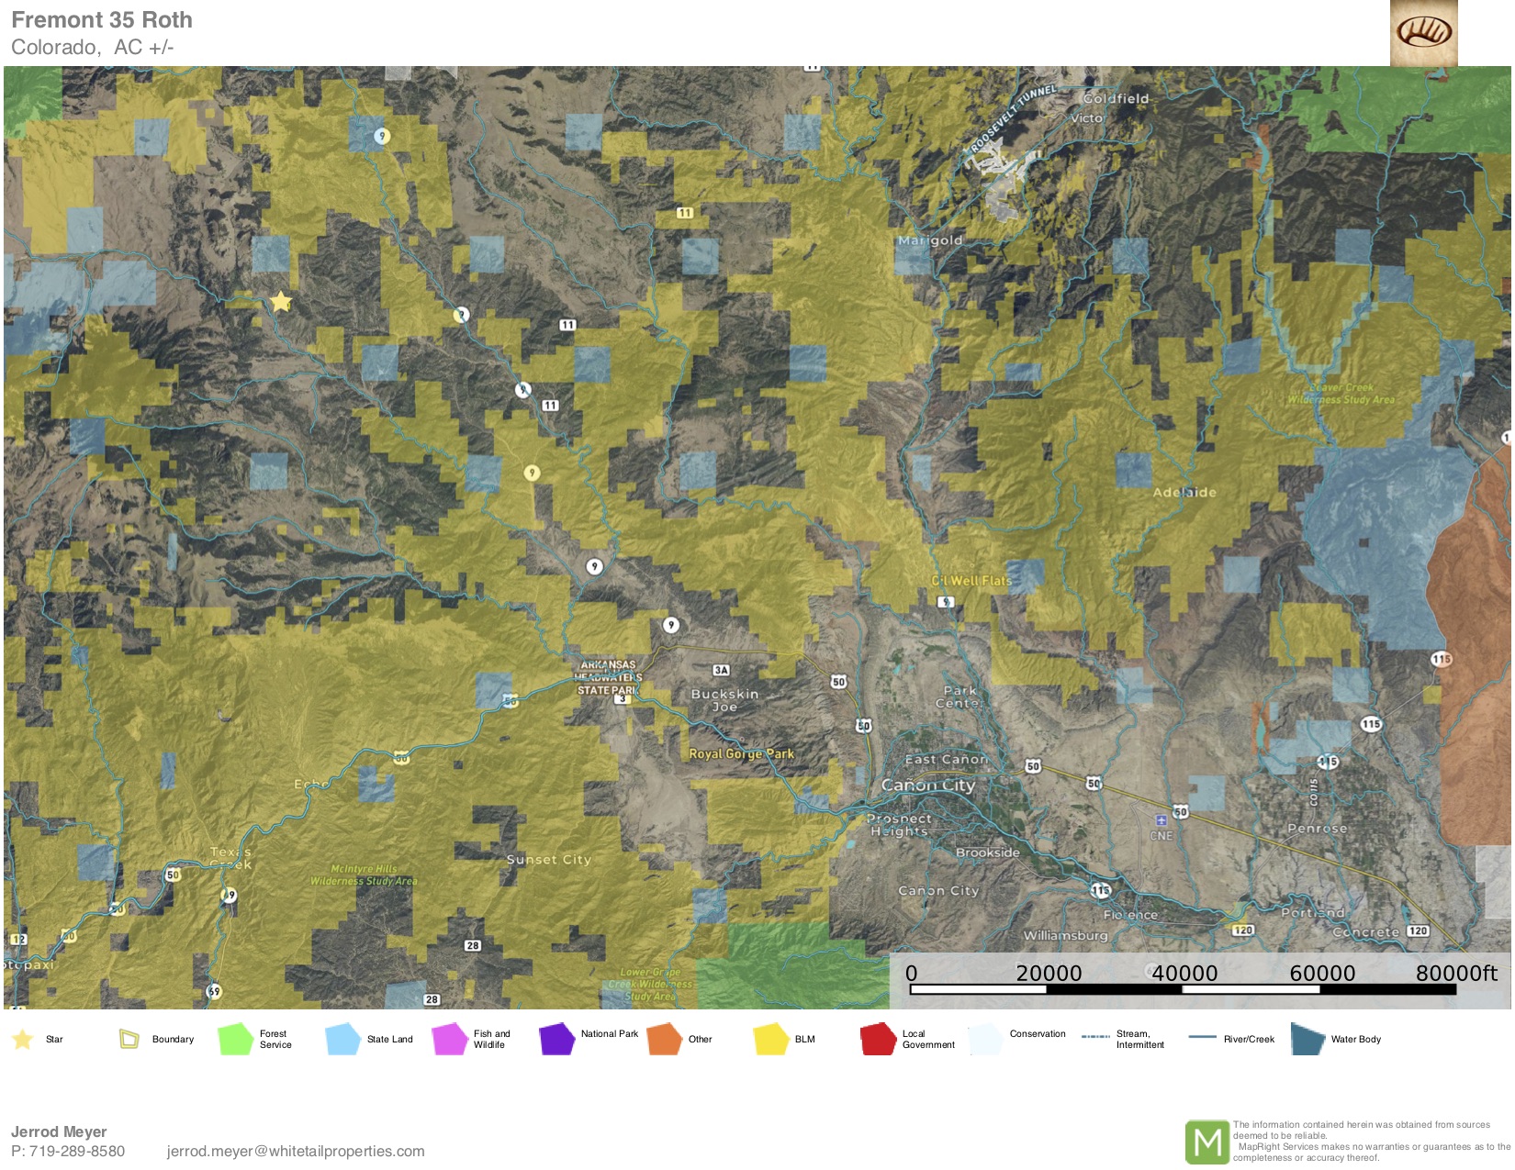This screenshot has height=1170, width=1515.
Task: Click the green MapRight M logo
Action: tap(1206, 1142)
